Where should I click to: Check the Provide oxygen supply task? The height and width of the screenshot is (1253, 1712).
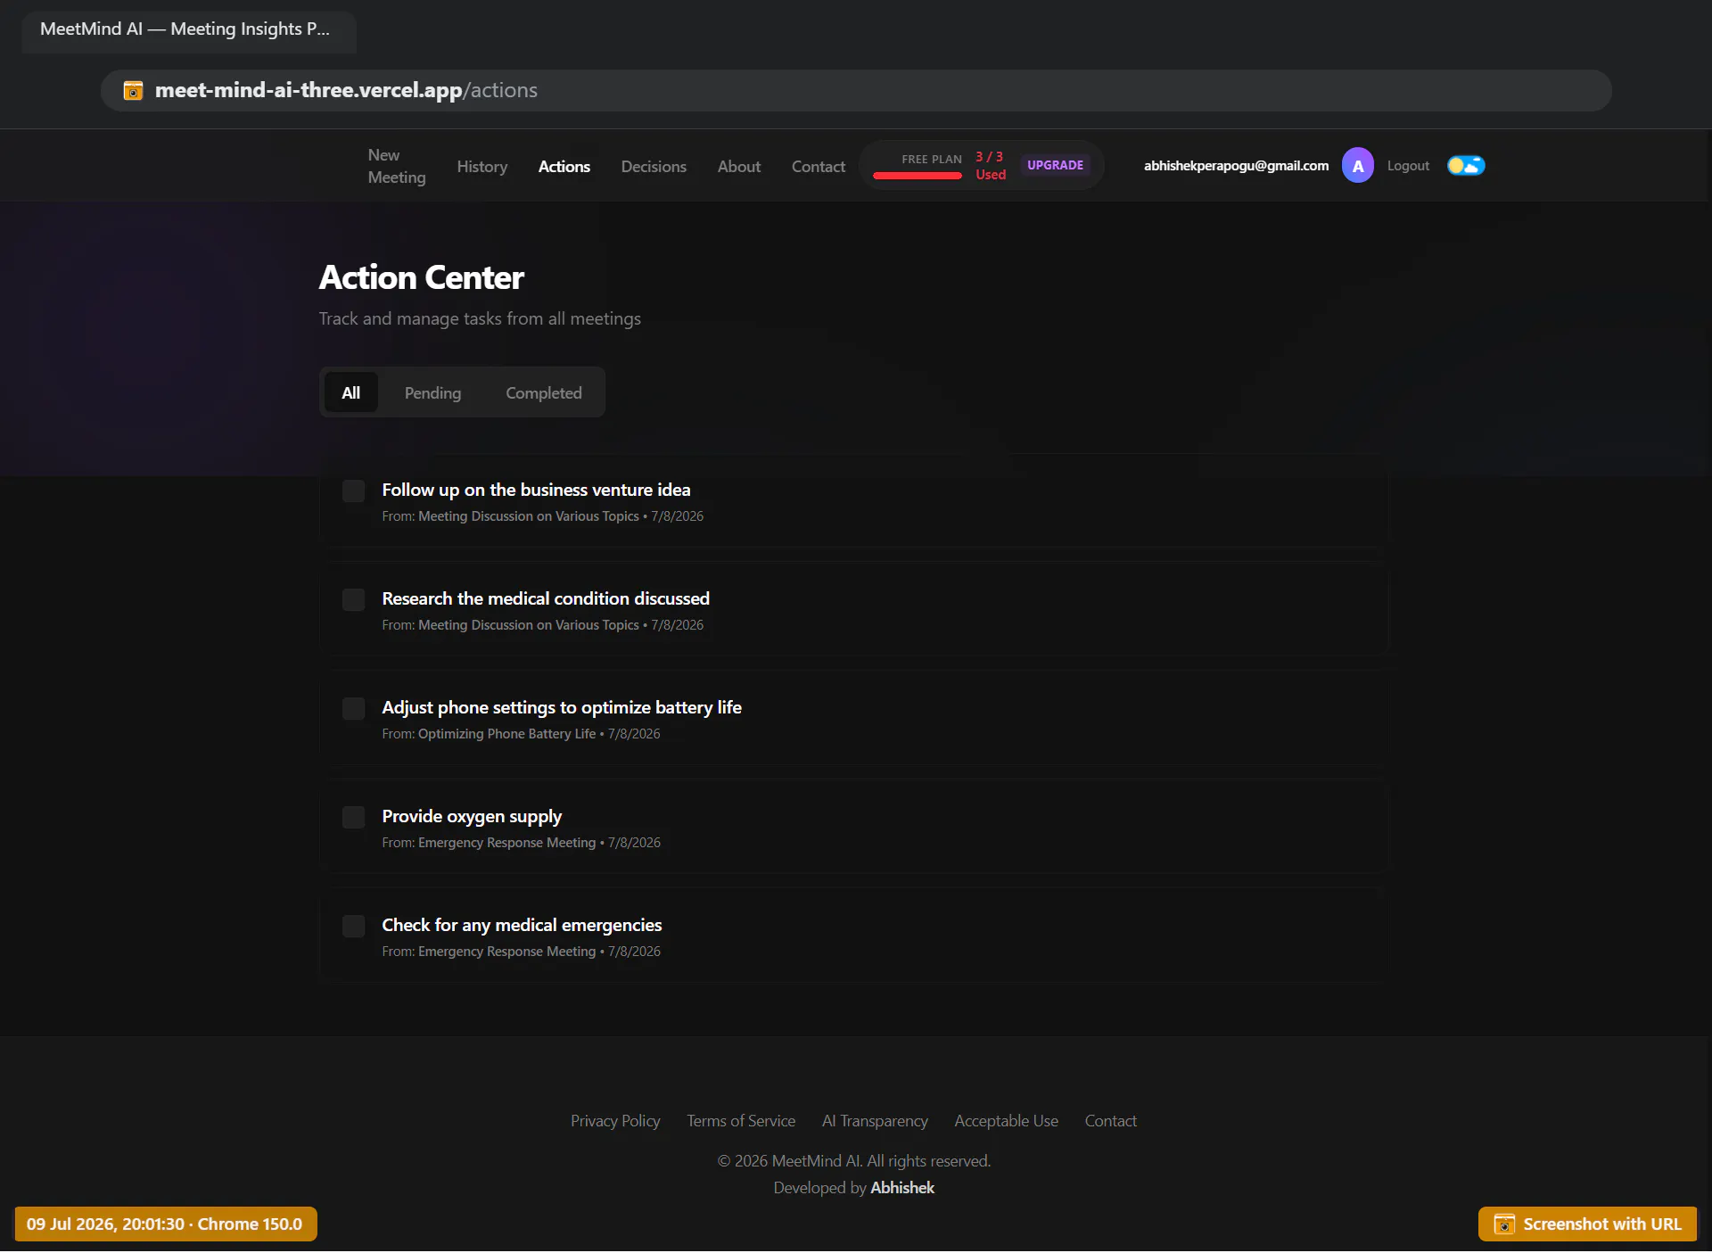(x=353, y=817)
